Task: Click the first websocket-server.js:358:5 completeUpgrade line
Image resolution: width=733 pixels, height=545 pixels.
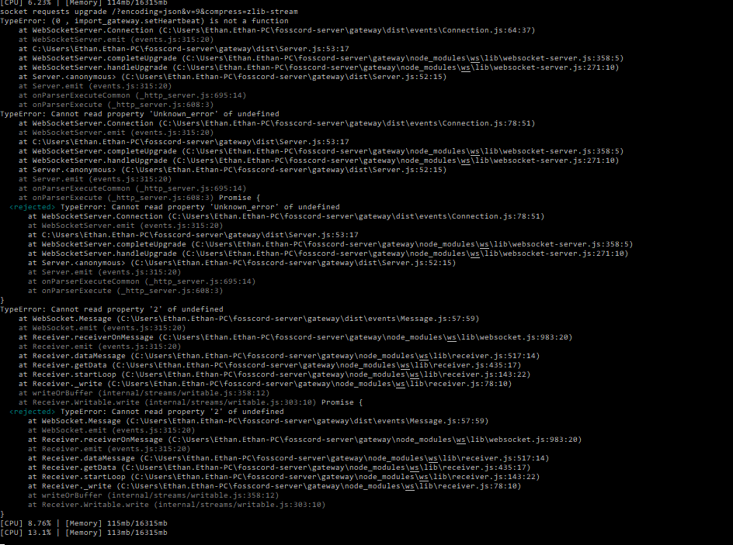Action: tap(321, 58)
